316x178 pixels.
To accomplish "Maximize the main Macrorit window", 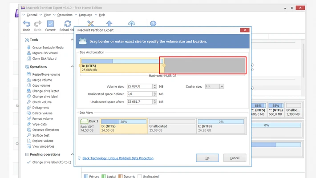I will pos(292,8).
